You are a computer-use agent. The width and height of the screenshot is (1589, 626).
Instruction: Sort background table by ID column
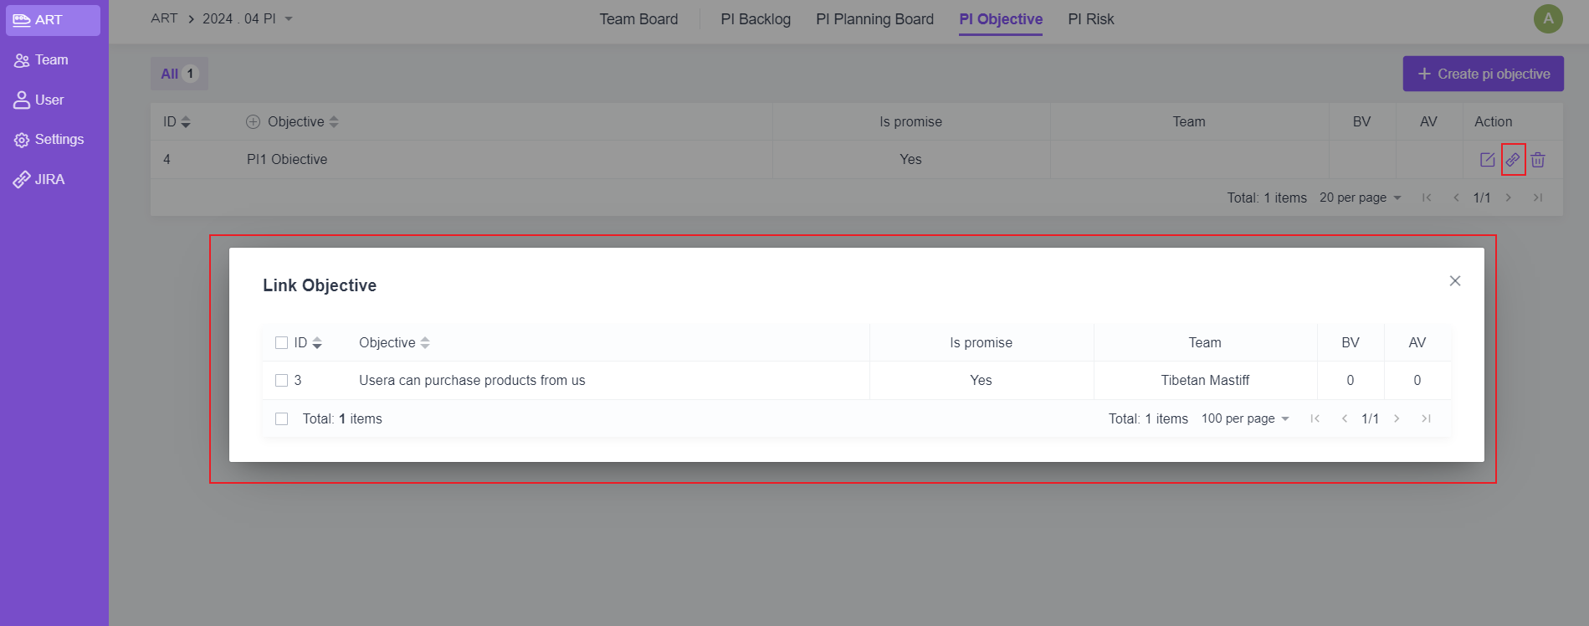pyautogui.click(x=186, y=122)
